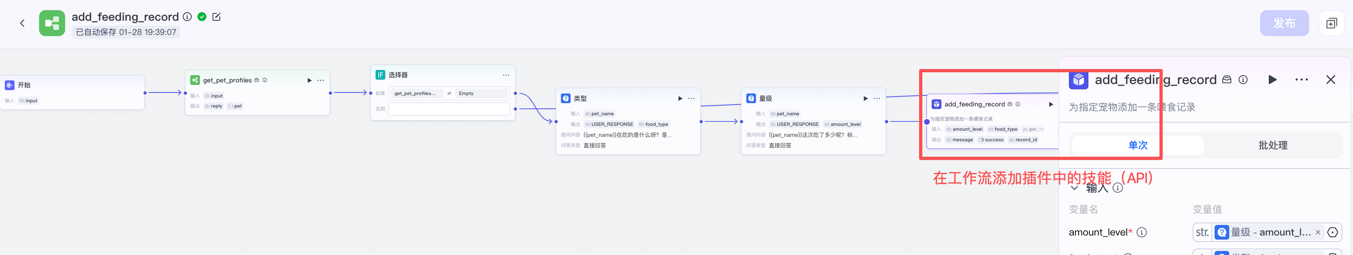Click the 选择器 IF node icon

point(380,75)
